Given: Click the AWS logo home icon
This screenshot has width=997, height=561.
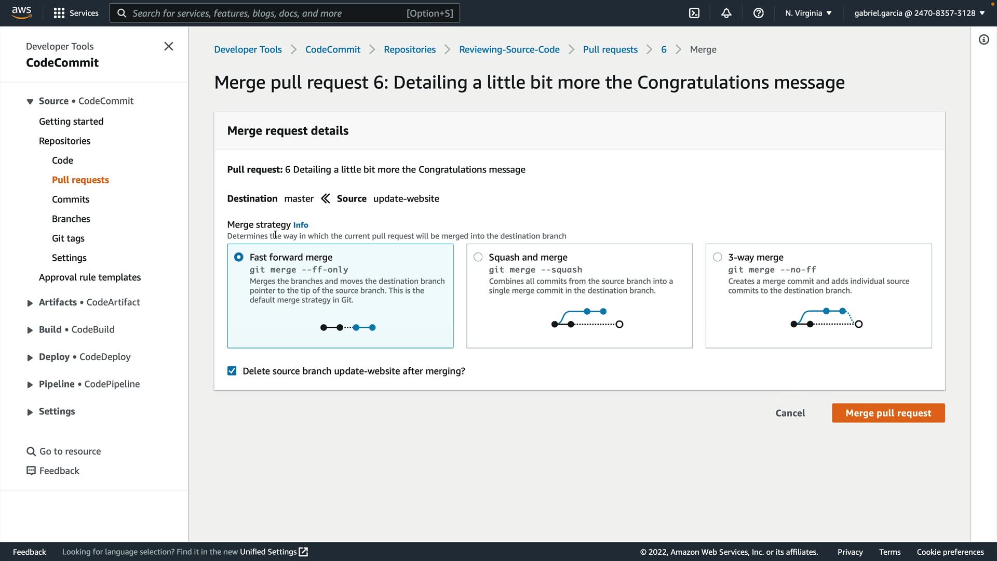Looking at the screenshot, I should pyautogui.click(x=21, y=12).
